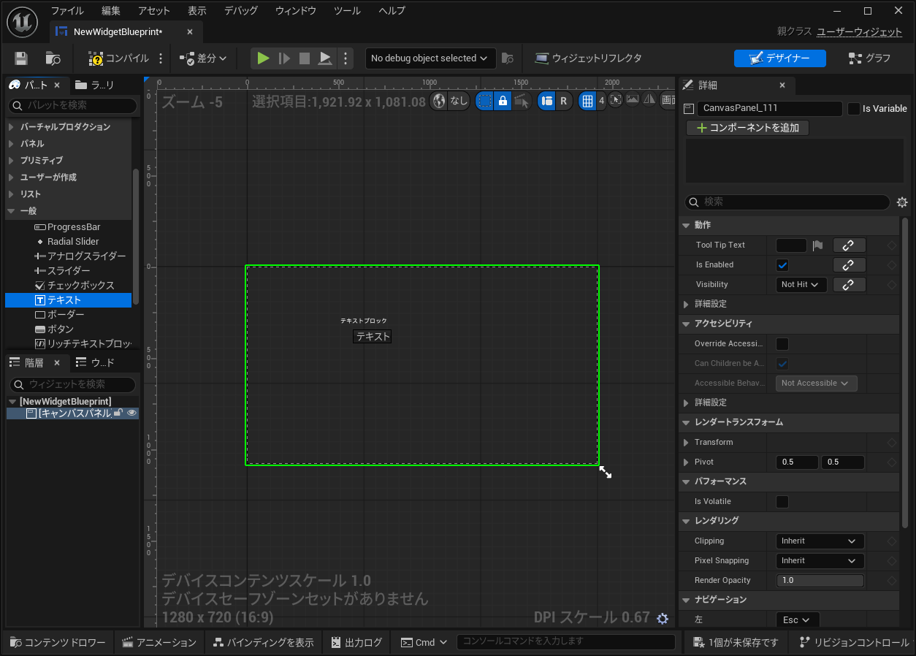Click the localization globe icon in viewport

tap(439, 101)
